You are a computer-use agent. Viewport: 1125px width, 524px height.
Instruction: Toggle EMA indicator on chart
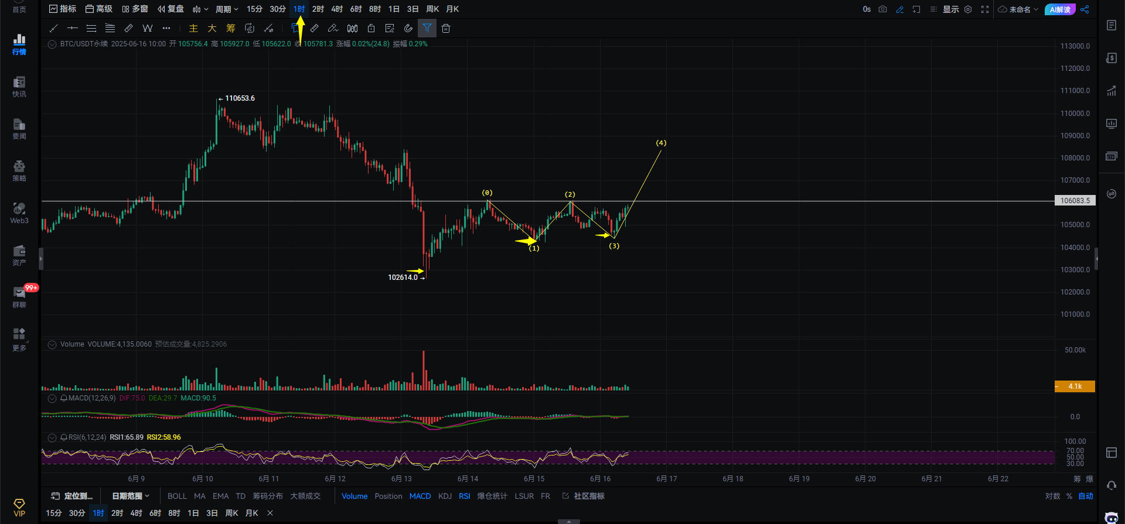click(x=221, y=496)
